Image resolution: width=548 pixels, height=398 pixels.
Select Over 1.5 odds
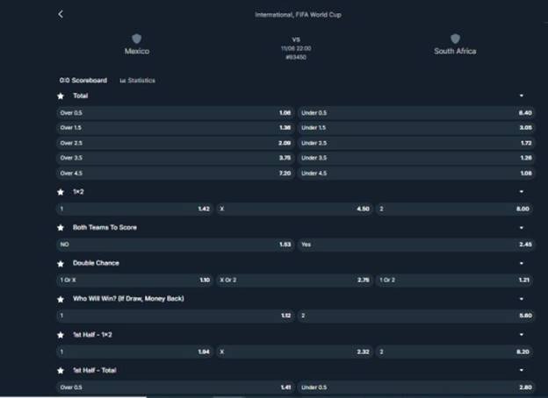[x=175, y=128]
